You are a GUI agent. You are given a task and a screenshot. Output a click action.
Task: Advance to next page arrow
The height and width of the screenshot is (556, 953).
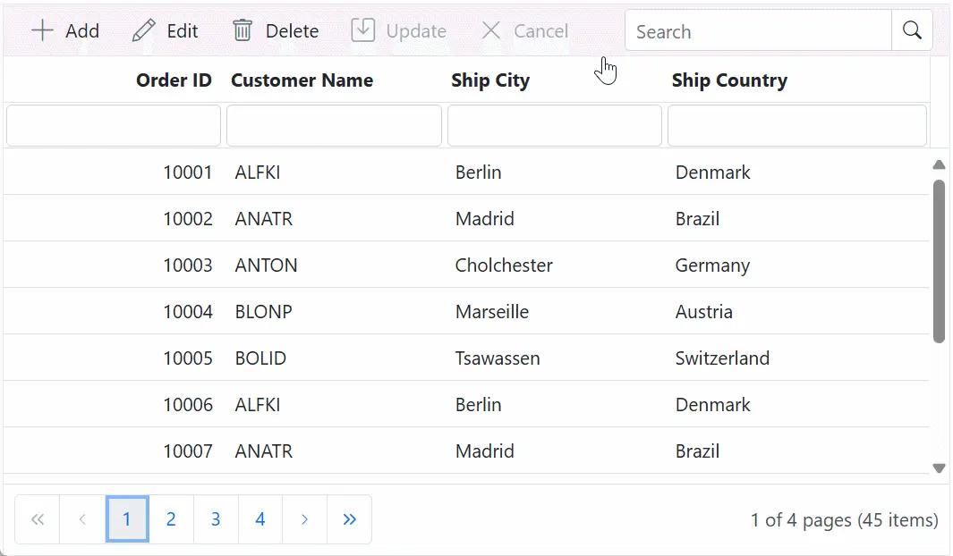point(304,518)
